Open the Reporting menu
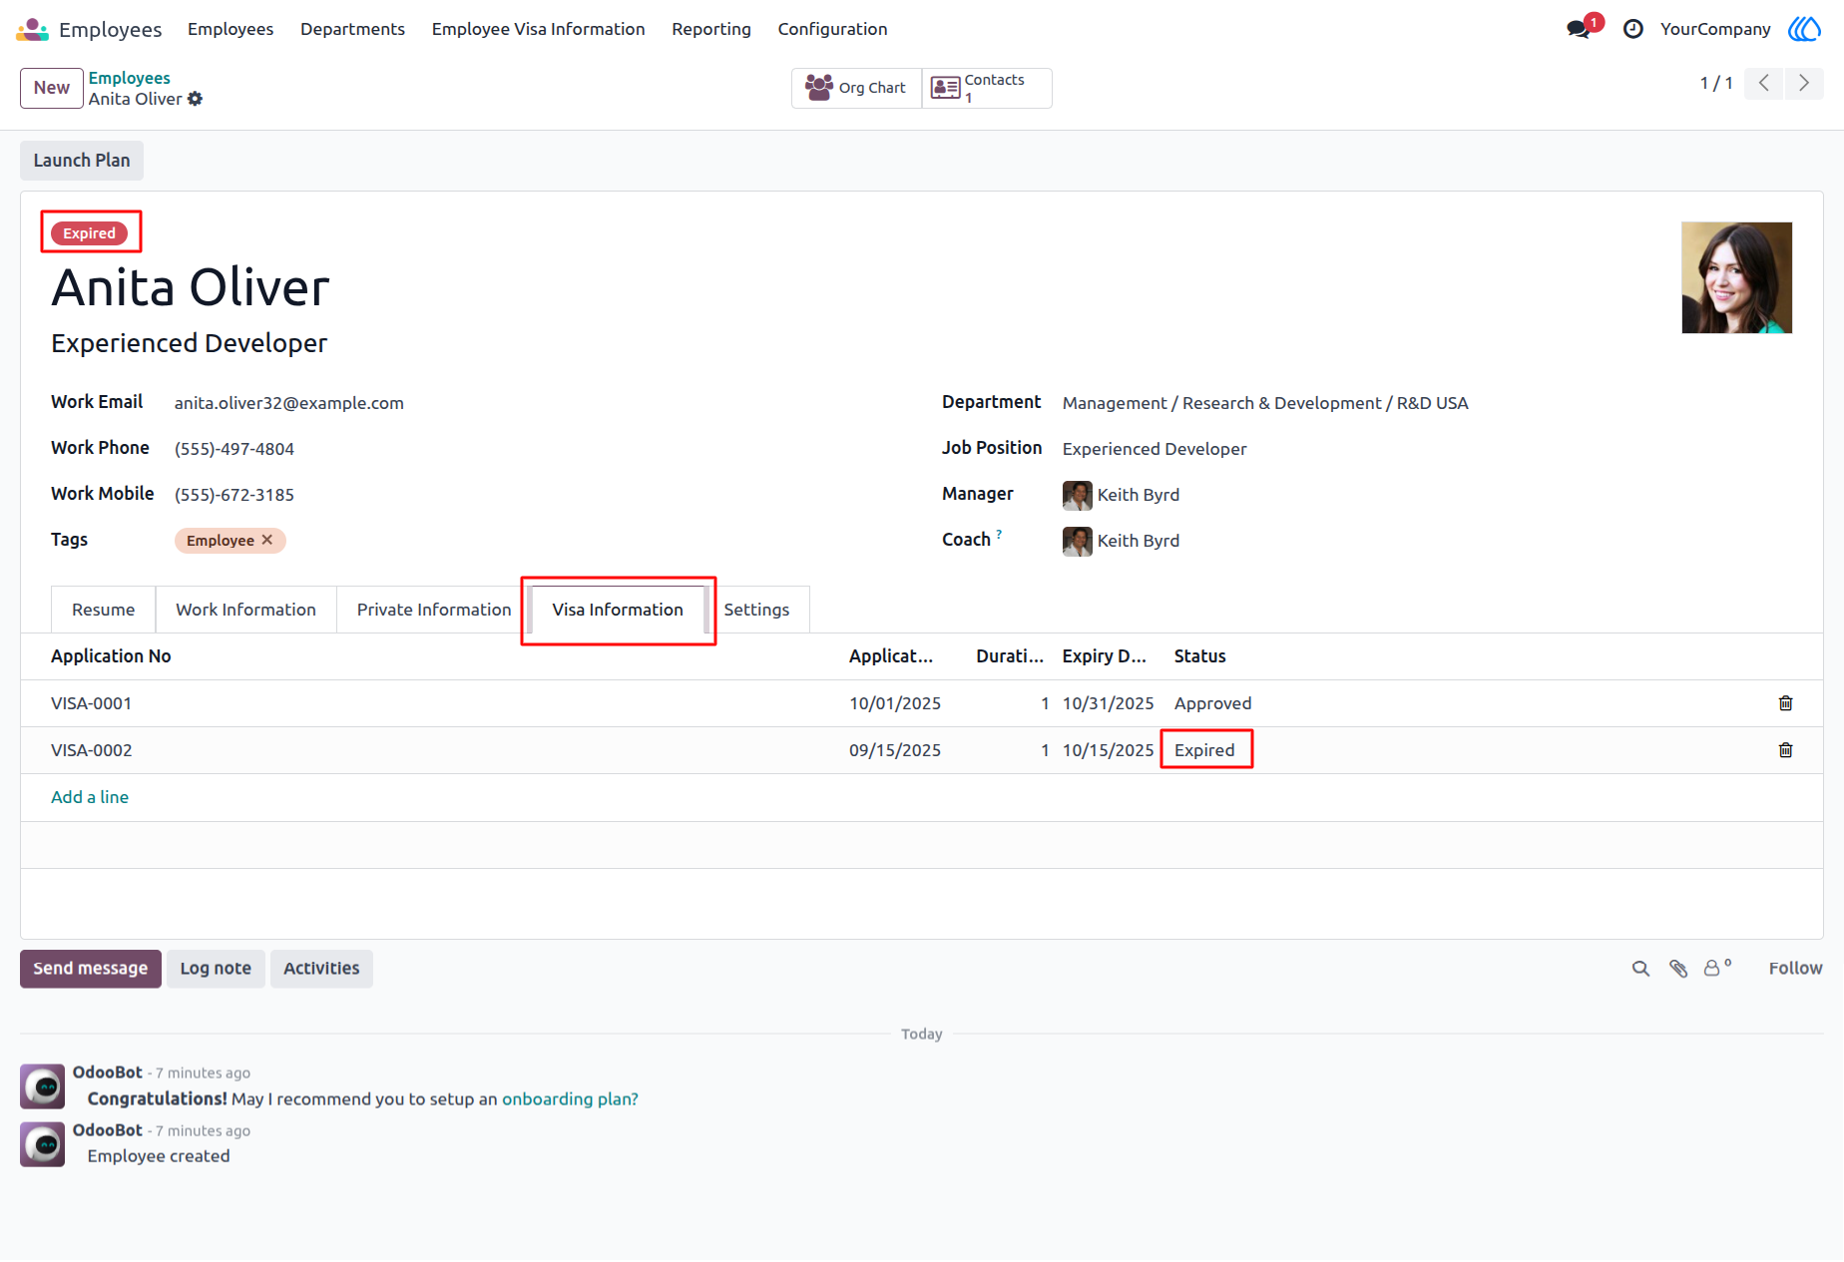The image size is (1844, 1262). tap(710, 29)
